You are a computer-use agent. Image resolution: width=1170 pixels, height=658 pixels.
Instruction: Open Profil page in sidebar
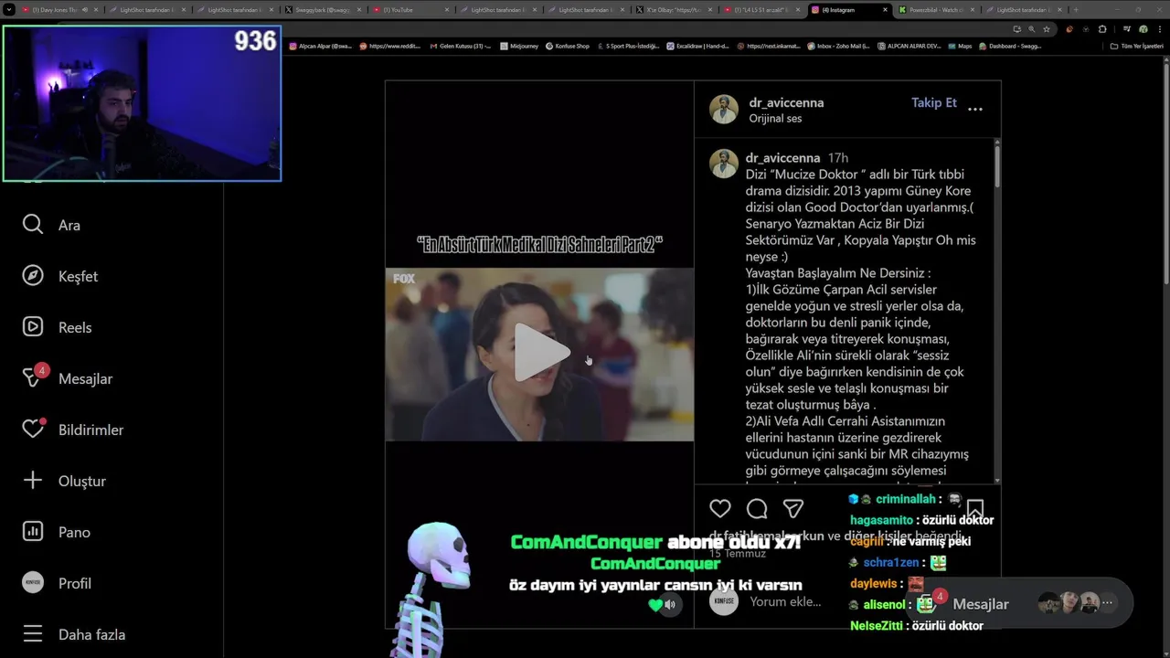pyautogui.click(x=57, y=583)
